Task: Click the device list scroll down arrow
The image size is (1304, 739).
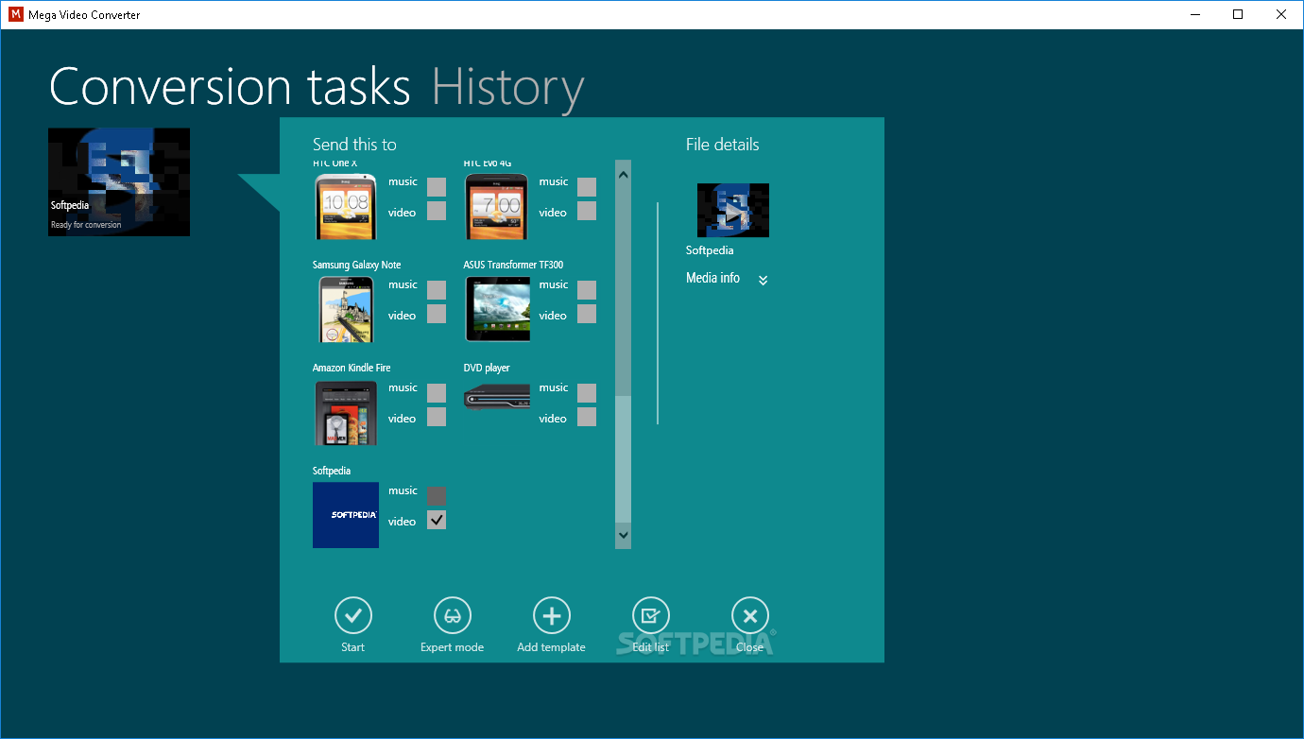Action: pos(623,535)
